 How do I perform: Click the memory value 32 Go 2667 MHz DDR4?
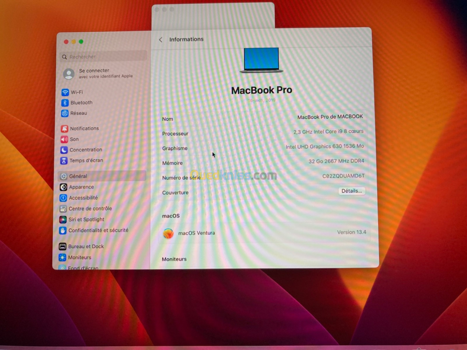click(x=337, y=161)
